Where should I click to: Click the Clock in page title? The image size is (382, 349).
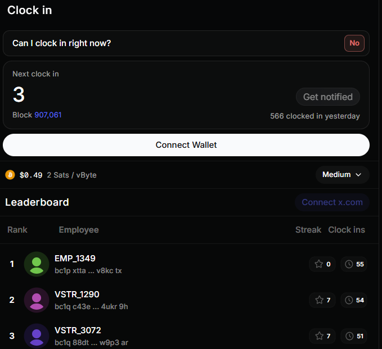(x=29, y=10)
